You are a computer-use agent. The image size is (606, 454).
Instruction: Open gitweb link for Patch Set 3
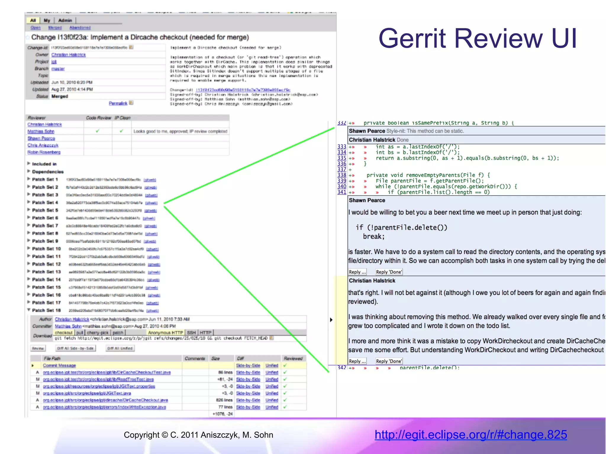coord(151,195)
